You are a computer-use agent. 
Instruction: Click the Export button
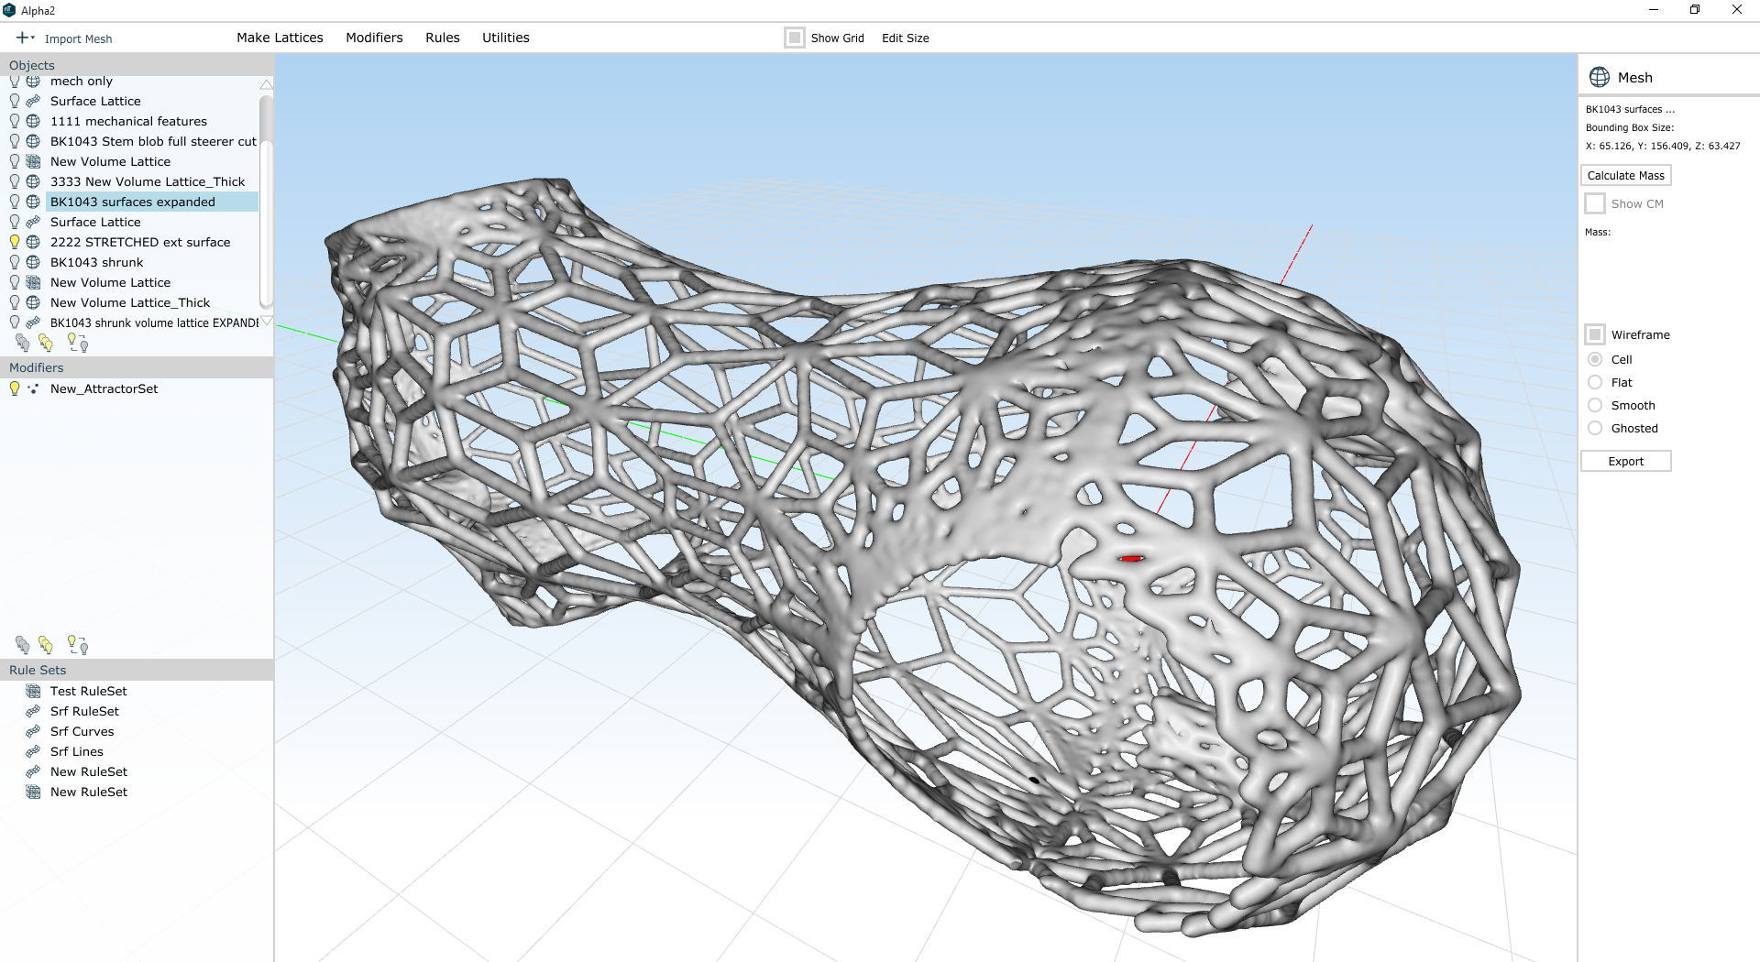pos(1626,461)
